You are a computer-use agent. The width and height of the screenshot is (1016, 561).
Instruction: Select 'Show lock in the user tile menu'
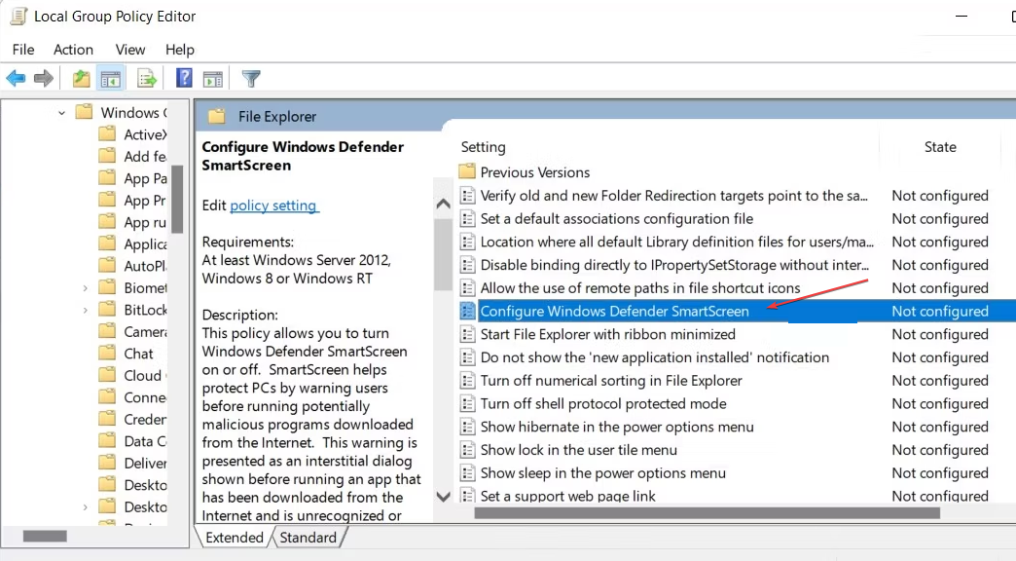coord(579,450)
